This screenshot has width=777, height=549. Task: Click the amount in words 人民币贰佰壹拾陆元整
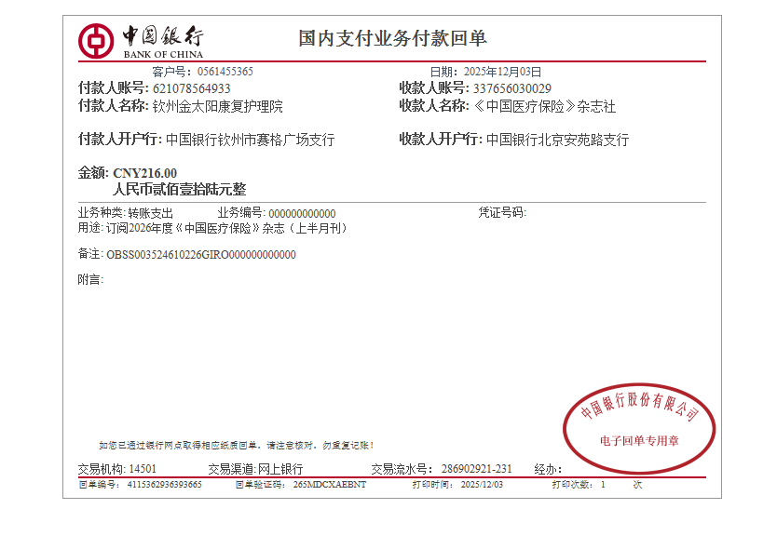coord(180,189)
